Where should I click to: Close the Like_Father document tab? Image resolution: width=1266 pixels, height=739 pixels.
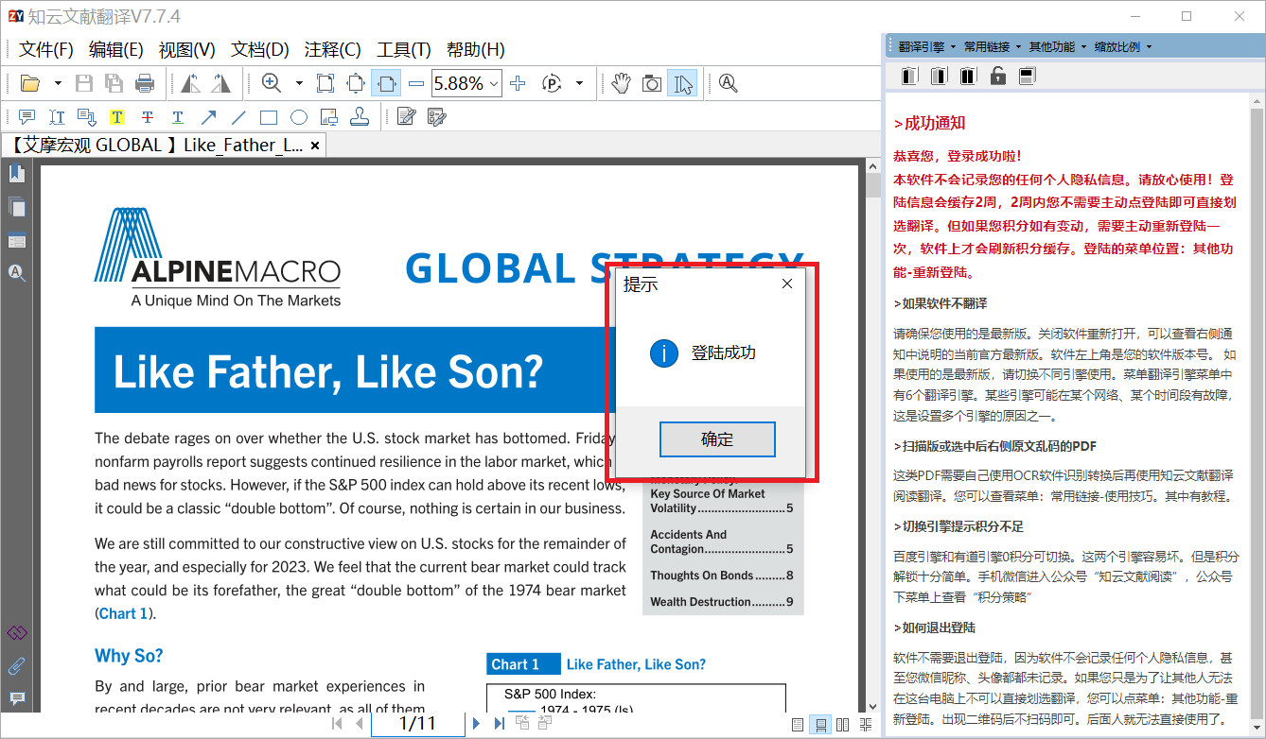[x=315, y=145]
